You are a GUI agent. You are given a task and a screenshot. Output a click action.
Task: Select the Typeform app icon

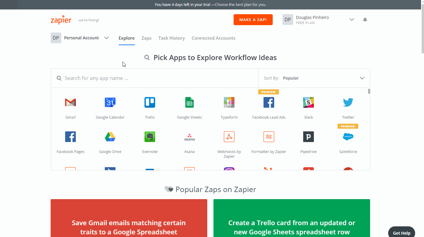[x=229, y=102]
